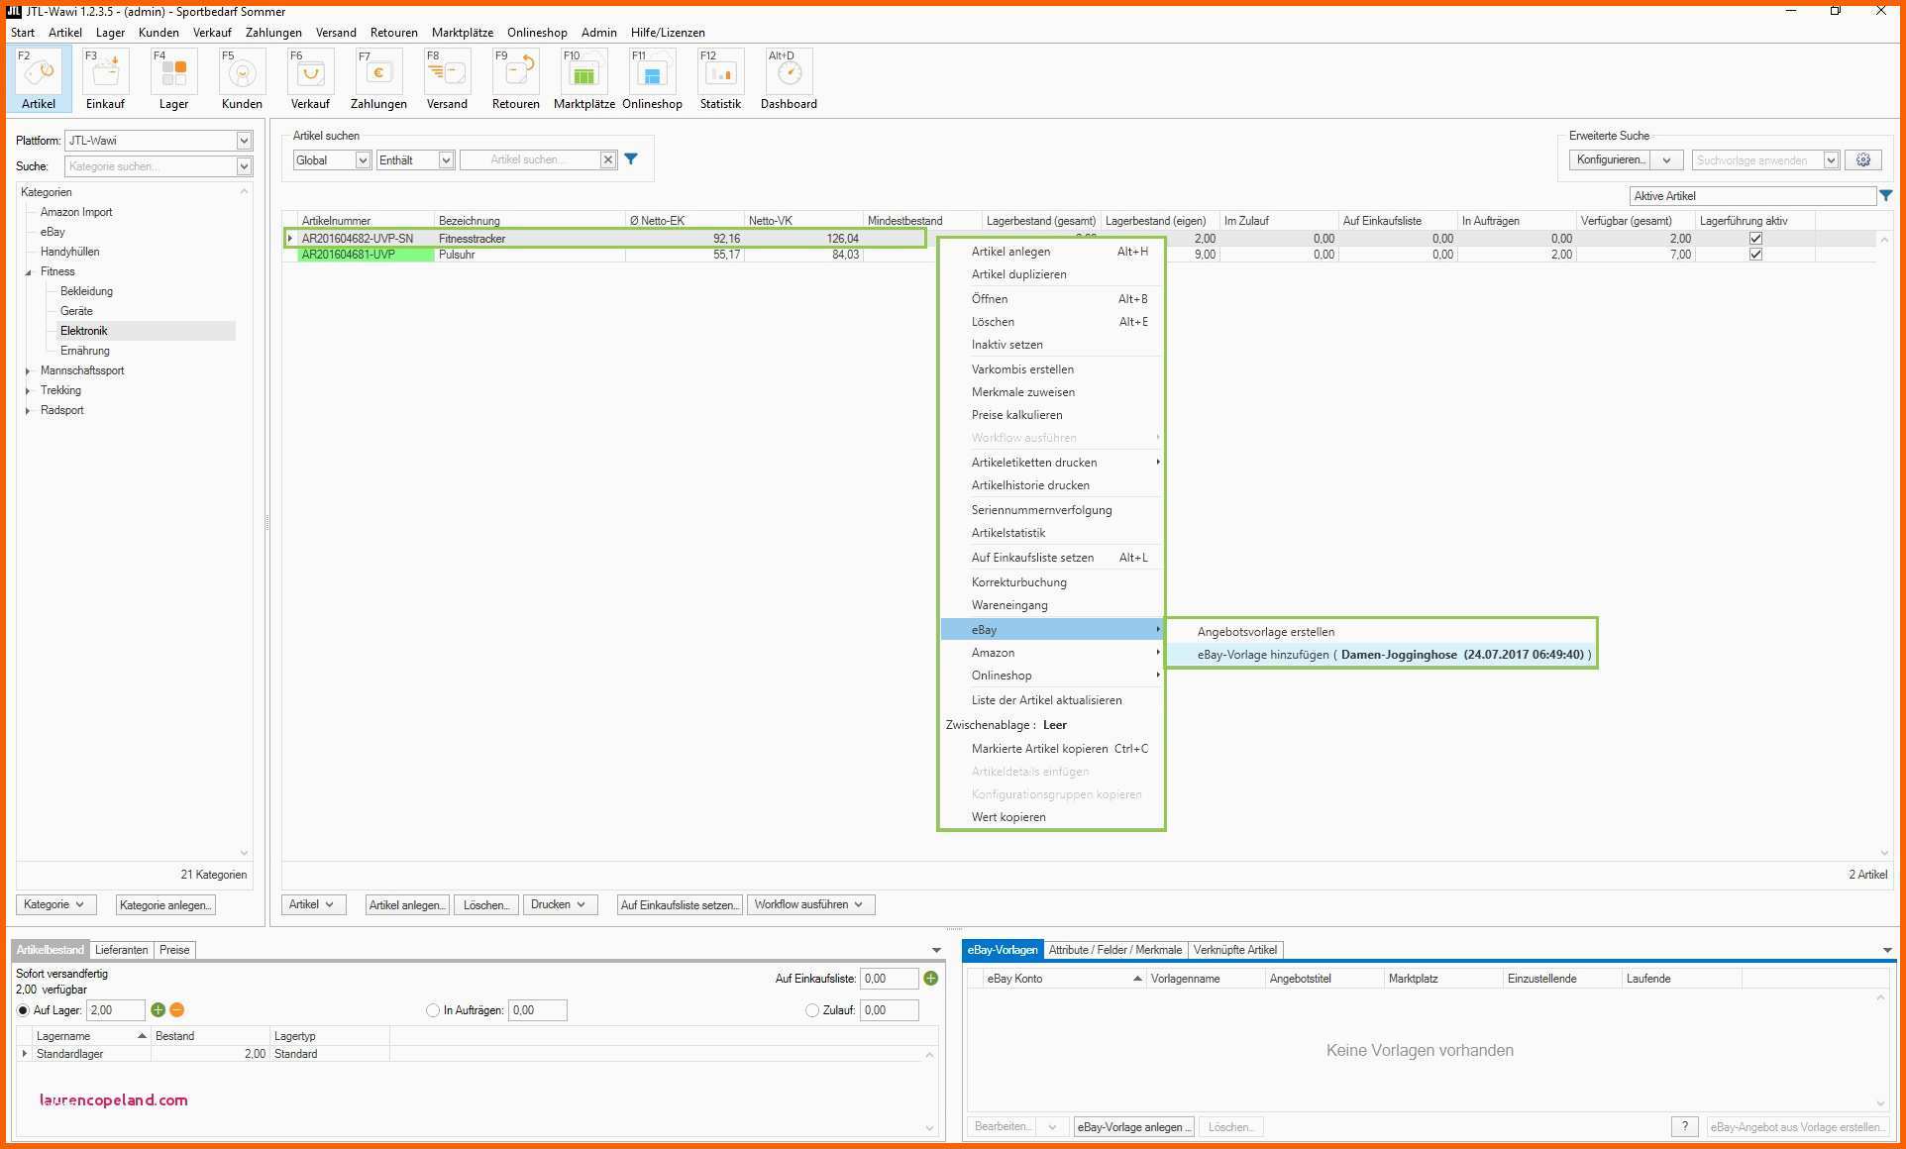Open the Kategorie dropdown button
This screenshot has height=1149, width=1906.
click(x=56, y=904)
